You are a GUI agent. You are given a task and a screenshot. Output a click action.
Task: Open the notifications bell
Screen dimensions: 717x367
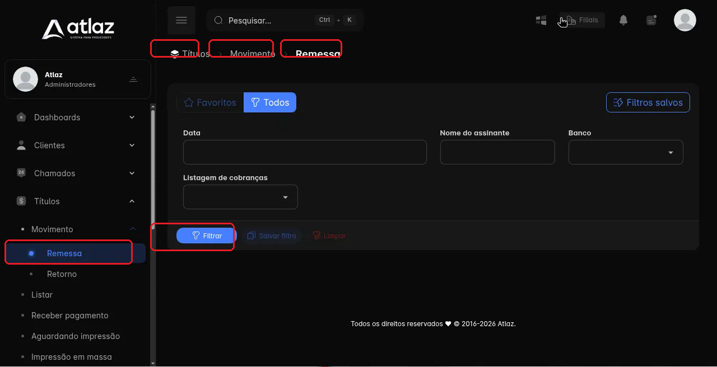coord(623,20)
